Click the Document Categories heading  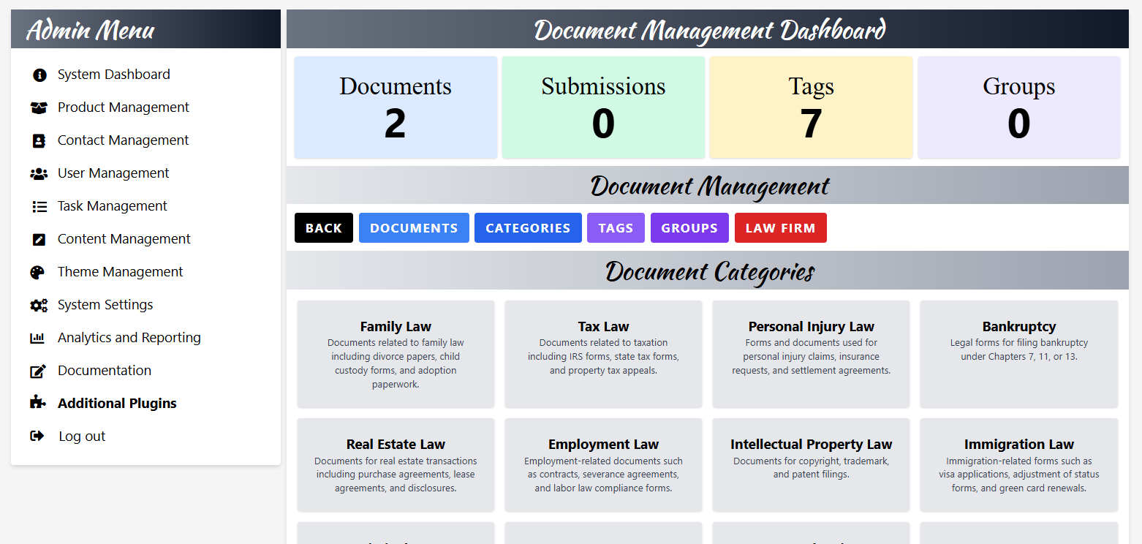click(x=709, y=271)
